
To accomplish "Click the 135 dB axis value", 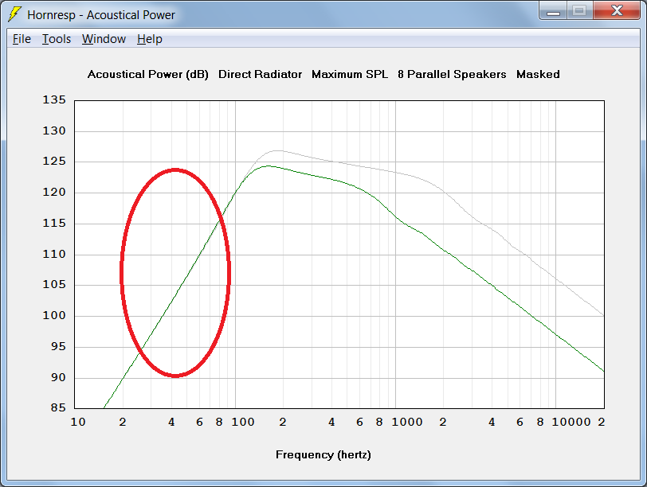I will coord(54,100).
